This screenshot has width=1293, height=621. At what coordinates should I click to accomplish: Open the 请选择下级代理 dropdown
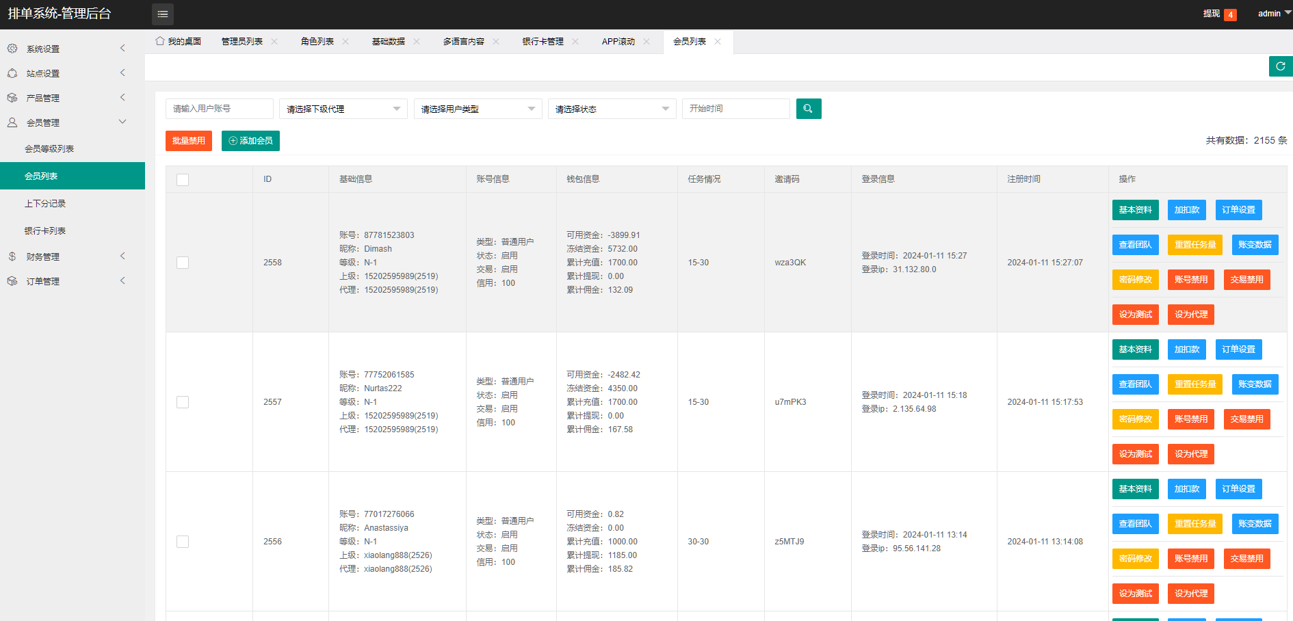[x=343, y=108]
